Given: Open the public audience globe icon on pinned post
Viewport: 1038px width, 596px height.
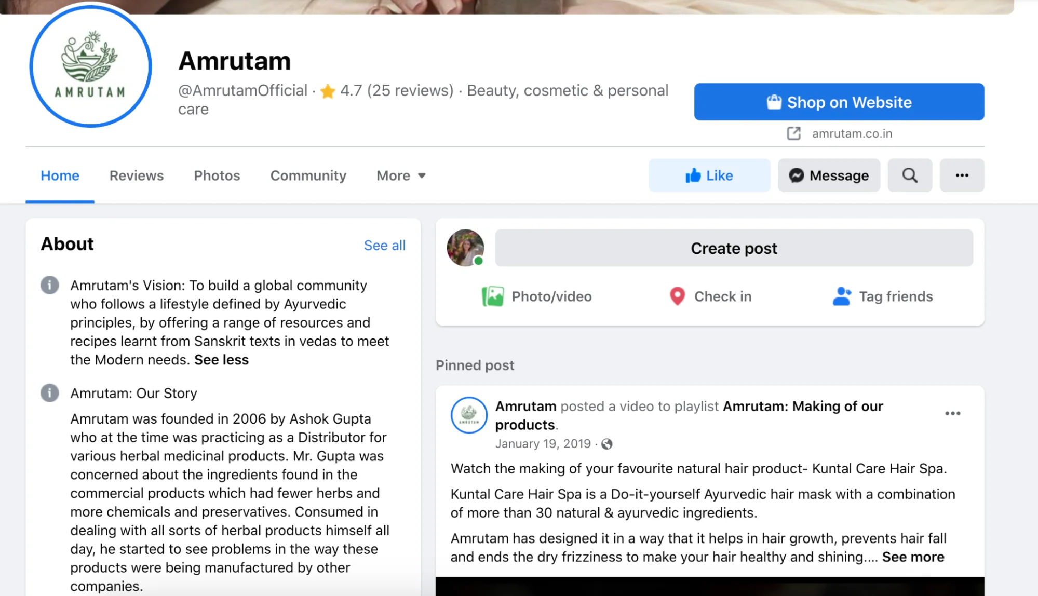Looking at the screenshot, I should 606,444.
